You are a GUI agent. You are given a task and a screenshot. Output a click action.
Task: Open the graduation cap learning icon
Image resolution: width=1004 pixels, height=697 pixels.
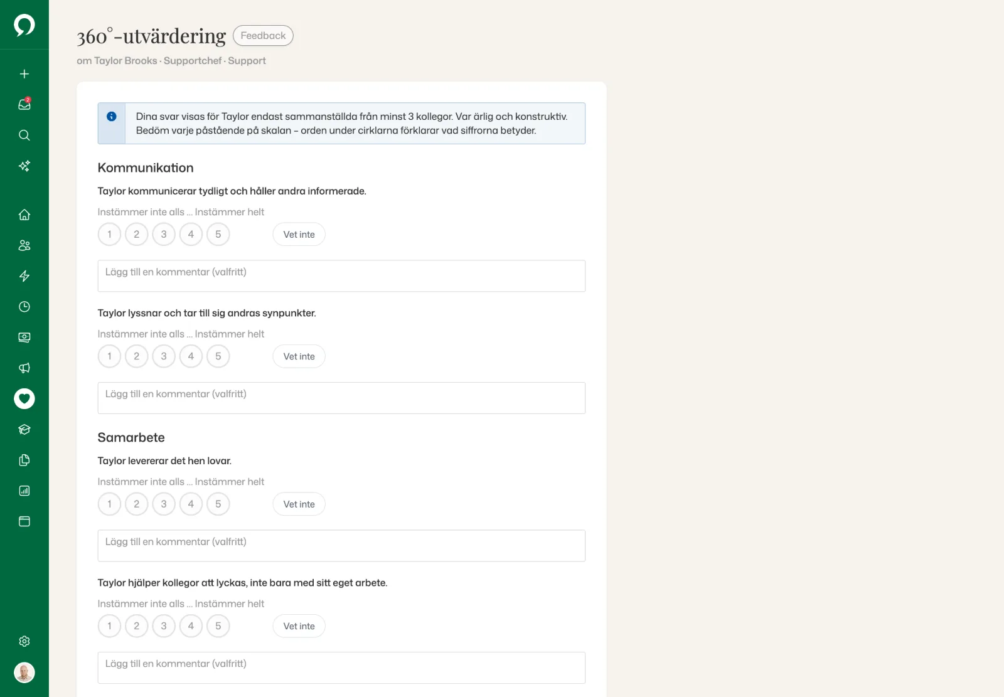(24, 430)
